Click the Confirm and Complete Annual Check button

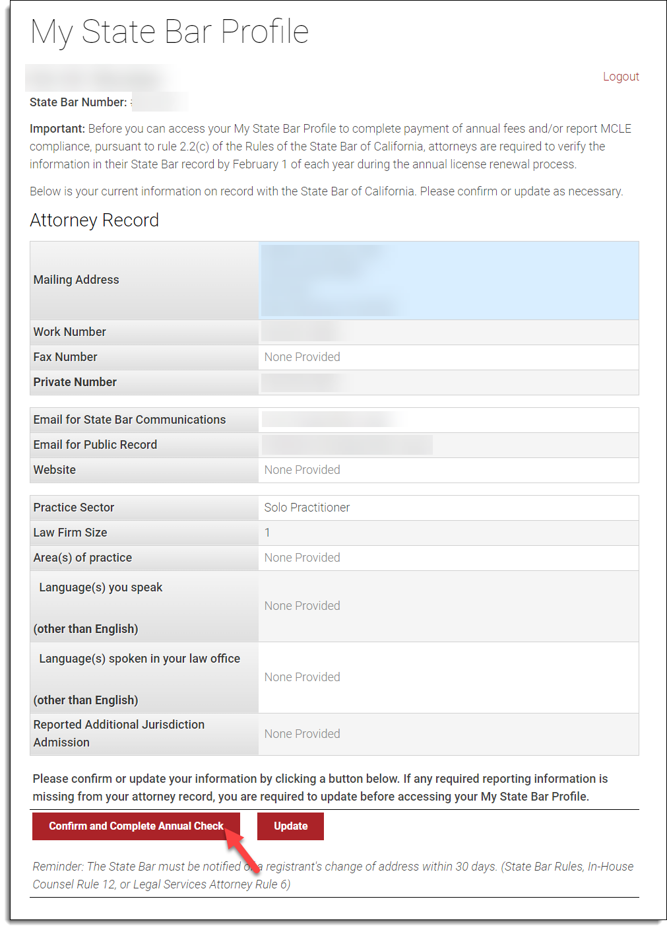click(x=136, y=826)
